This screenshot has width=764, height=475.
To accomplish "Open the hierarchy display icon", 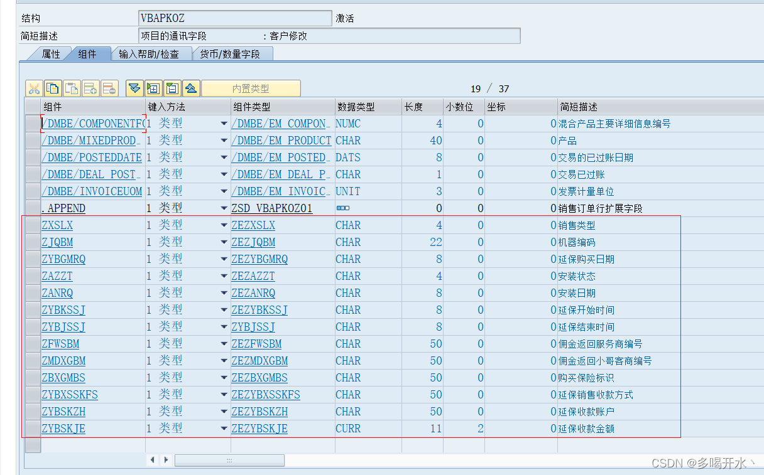I will click(x=191, y=88).
